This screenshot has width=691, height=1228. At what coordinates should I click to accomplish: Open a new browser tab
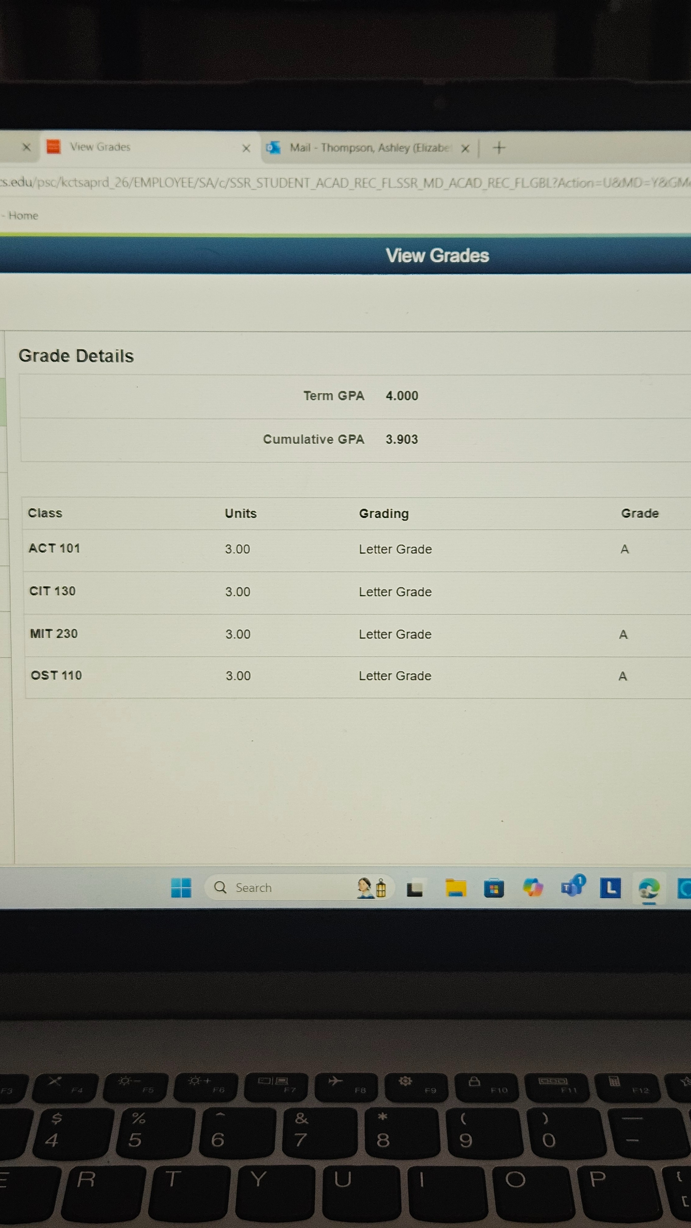click(499, 148)
